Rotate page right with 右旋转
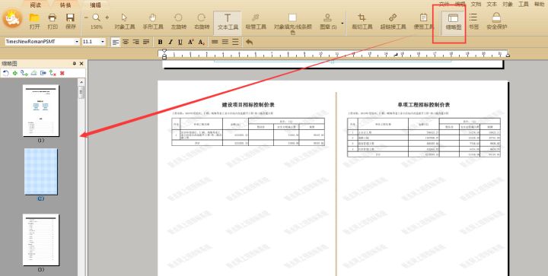The height and width of the screenshot is (276, 548). [x=202, y=21]
